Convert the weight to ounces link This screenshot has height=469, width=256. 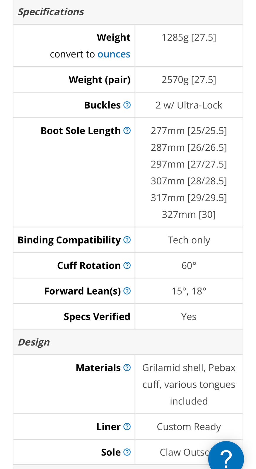tap(114, 54)
